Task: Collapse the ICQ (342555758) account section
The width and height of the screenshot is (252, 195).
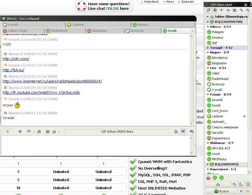Action: (x=207, y=22)
